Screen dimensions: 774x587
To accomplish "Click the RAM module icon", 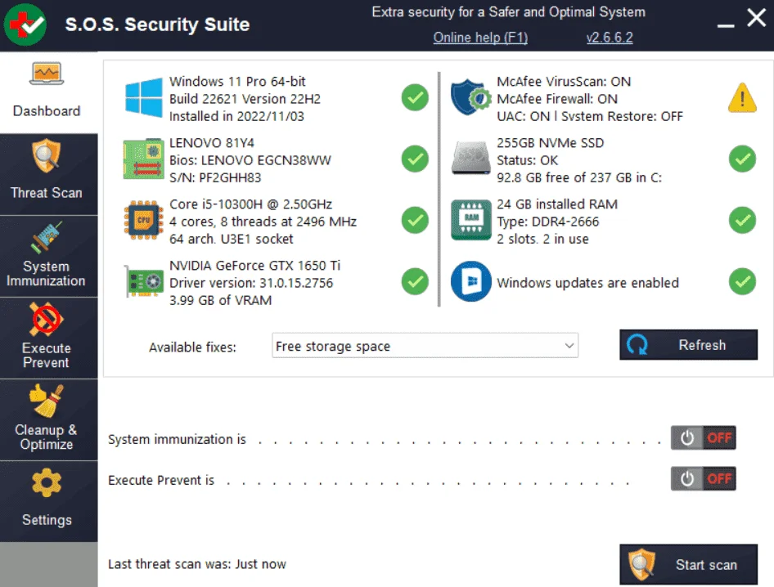I will (471, 220).
